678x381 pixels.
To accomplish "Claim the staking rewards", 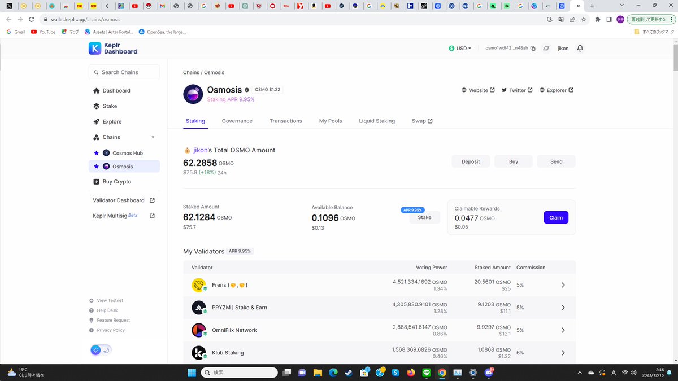I will coord(556,217).
